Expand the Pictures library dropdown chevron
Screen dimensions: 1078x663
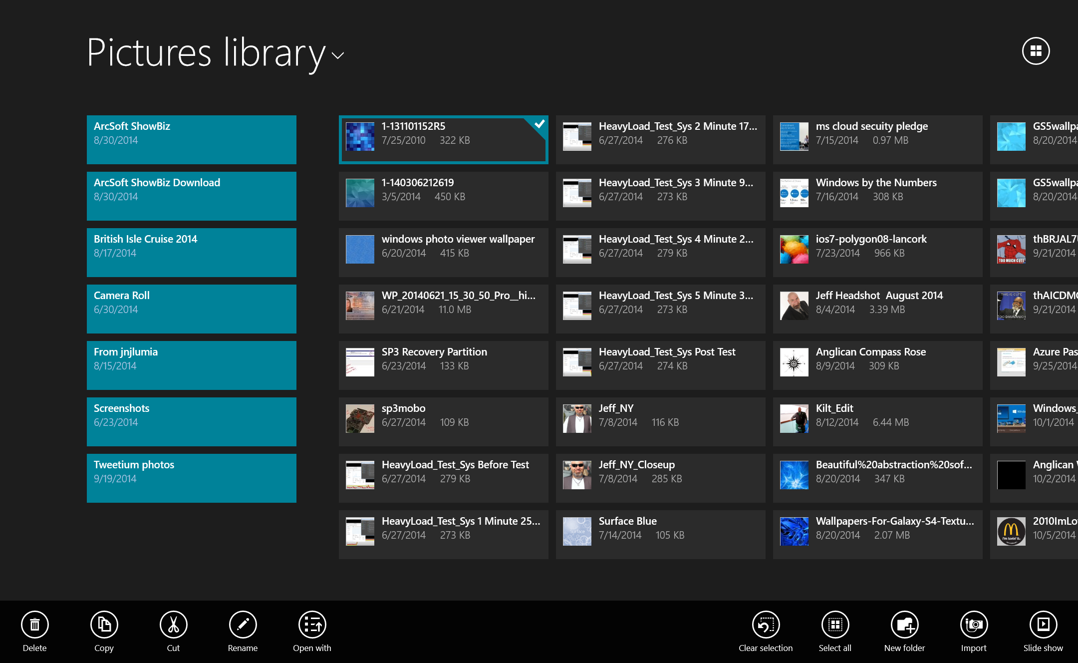click(338, 55)
